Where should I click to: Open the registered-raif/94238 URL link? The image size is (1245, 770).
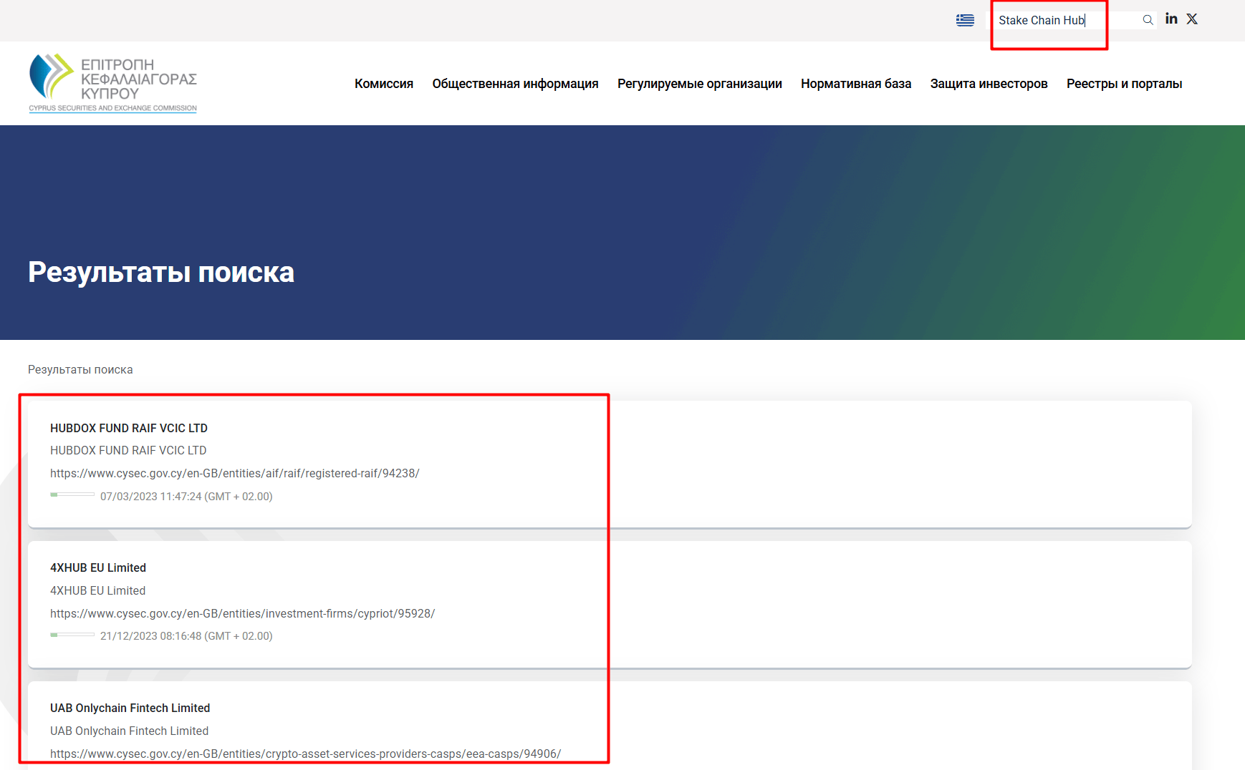tap(235, 473)
